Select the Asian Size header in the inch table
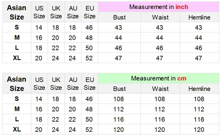The image size is (222, 136). [17, 12]
